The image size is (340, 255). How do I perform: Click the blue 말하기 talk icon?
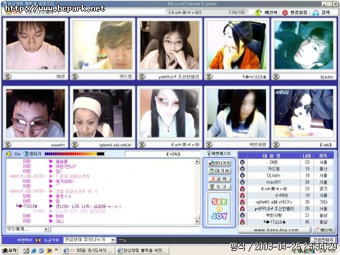(26, 154)
